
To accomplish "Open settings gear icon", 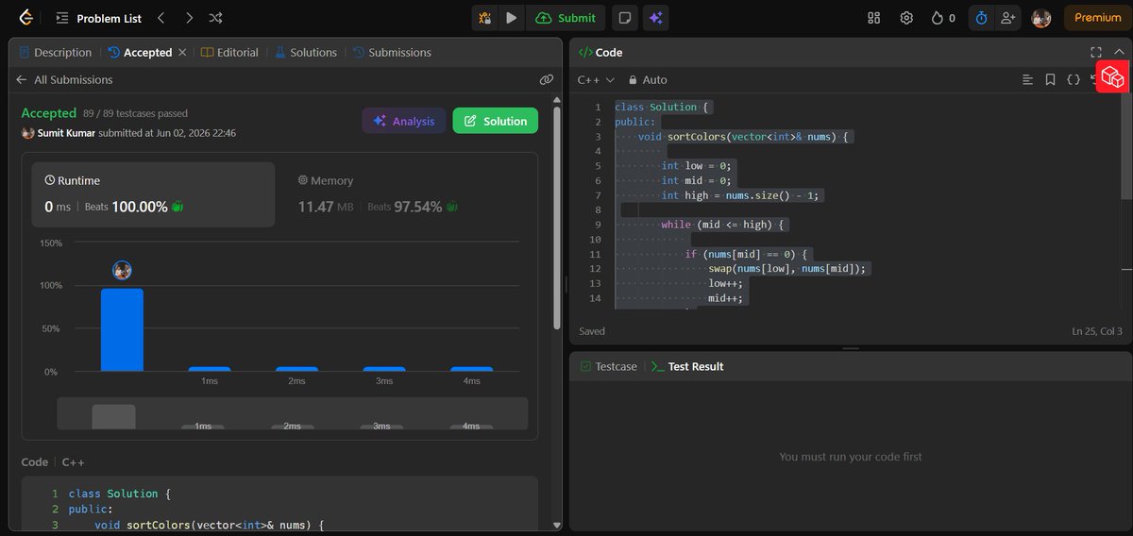I will click(906, 18).
